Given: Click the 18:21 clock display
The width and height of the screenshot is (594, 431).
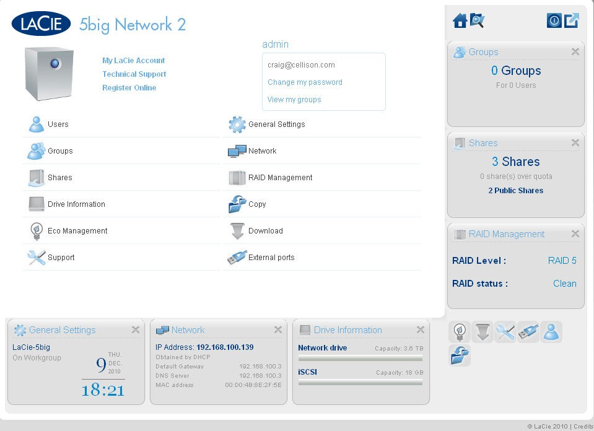Looking at the screenshot, I should tap(103, 390).
